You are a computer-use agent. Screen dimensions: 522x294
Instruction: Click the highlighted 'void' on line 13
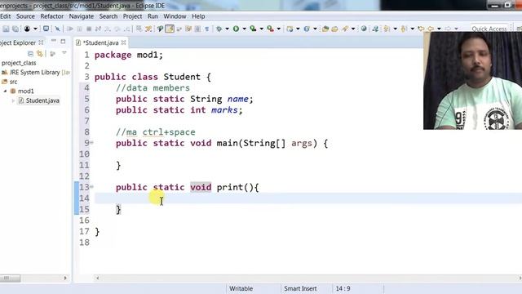(201, 187)
